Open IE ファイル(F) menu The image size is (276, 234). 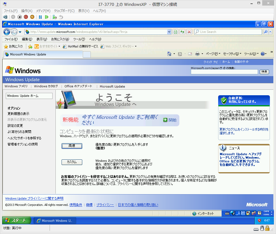[11, 39]
